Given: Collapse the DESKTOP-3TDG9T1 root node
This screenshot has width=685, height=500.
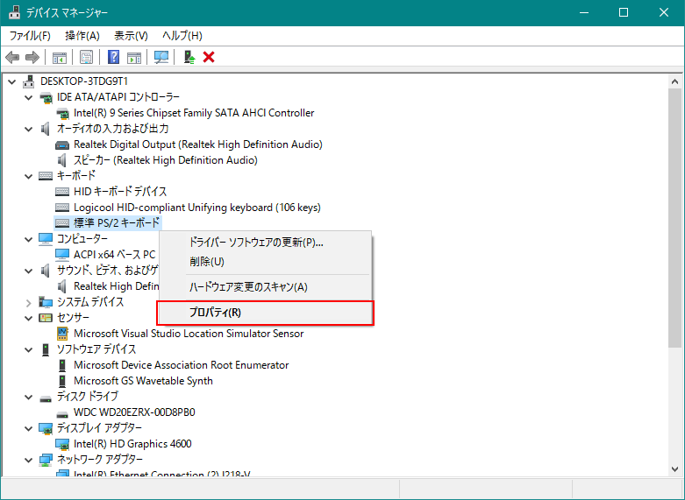Looking at the screenshot, I should (x=11, y=81).
